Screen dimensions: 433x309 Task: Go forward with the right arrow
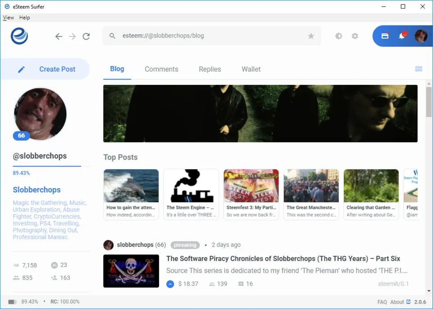coord(72,36)
